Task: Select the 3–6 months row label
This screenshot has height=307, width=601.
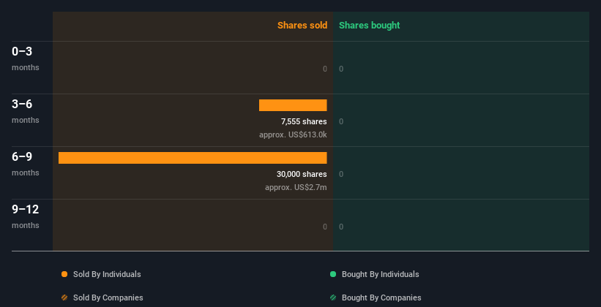Action: 23,105
